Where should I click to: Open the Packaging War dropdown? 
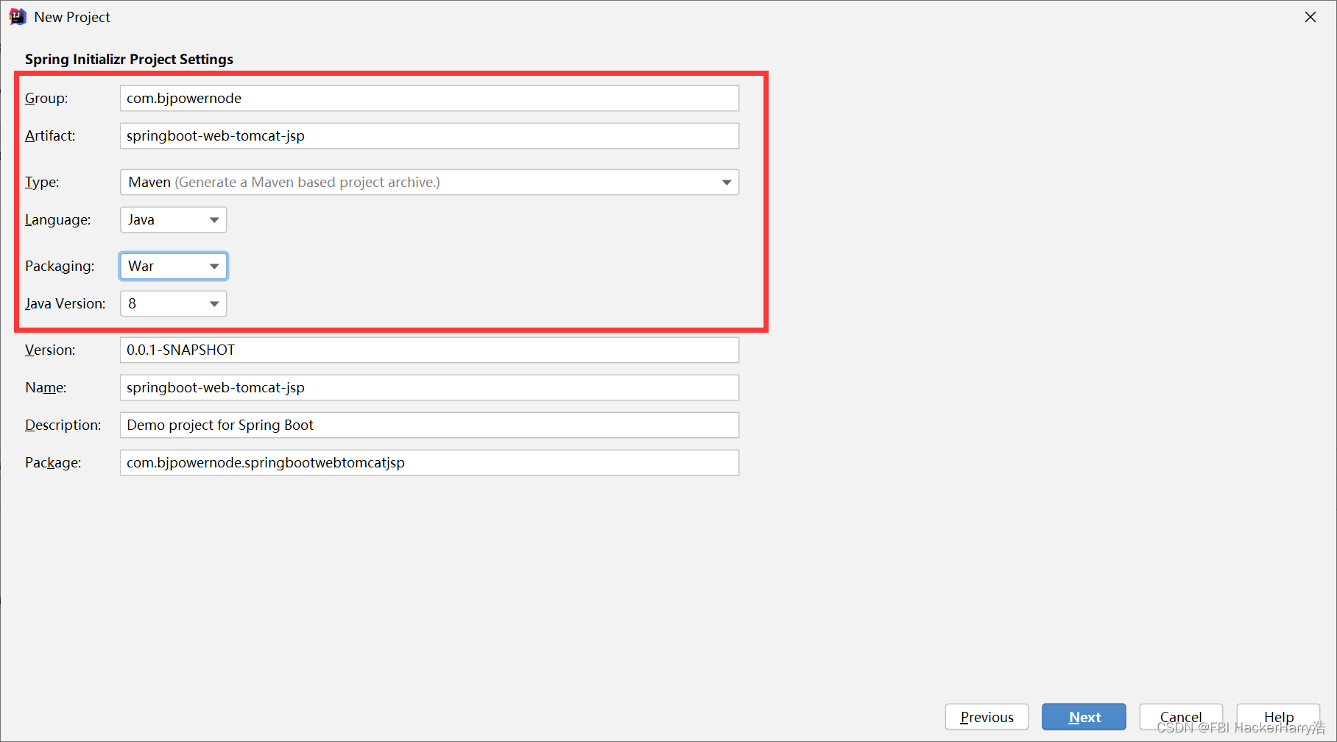point(173,266)
